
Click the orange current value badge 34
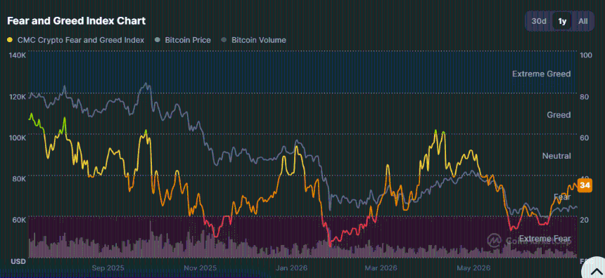click(x=585, y=185)
